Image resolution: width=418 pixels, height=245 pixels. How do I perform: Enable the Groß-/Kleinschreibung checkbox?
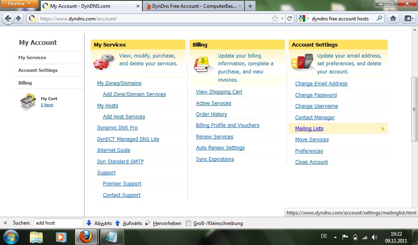(x=188, y=223)
